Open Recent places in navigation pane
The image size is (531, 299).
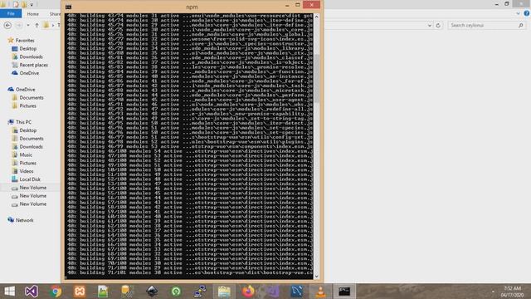point(33,65)
